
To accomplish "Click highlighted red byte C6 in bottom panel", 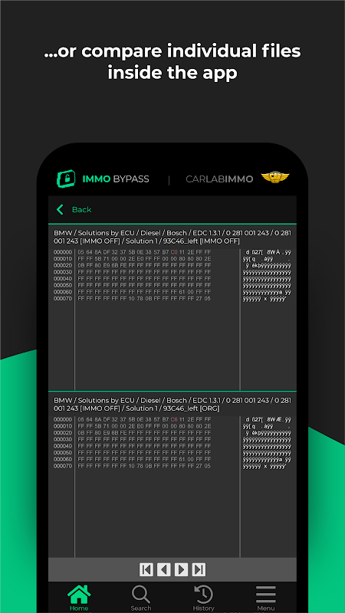I will (174, 419).
